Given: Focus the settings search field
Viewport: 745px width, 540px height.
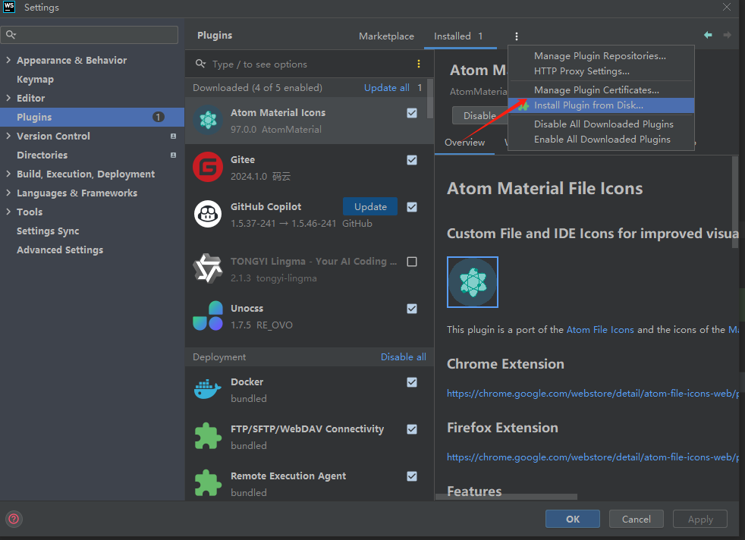Looking at the screenshot, I should 90,35.
